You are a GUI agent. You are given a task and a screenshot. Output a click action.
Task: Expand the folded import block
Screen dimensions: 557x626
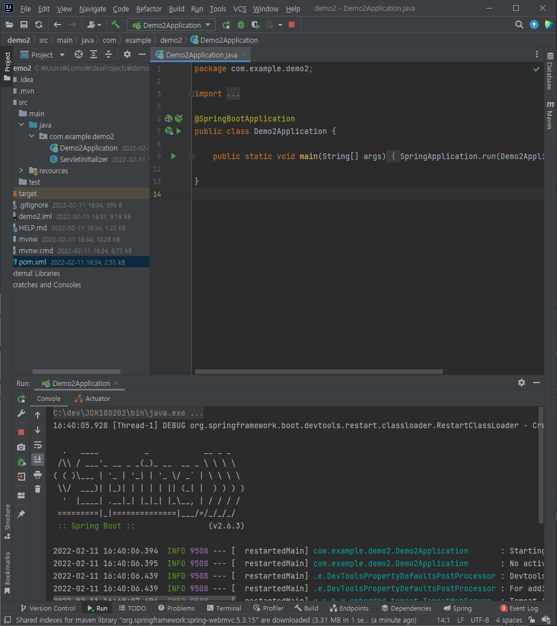click(x=191, y=94)
